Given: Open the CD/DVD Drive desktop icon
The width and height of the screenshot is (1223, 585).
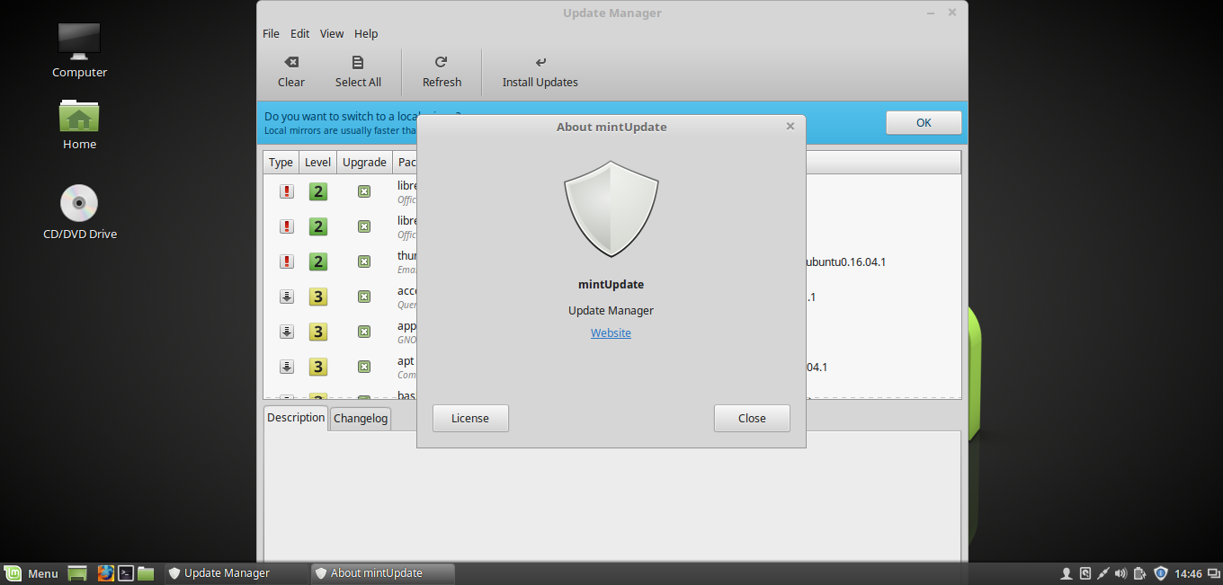Looking at the screenshot, I should tap(79, 212).
